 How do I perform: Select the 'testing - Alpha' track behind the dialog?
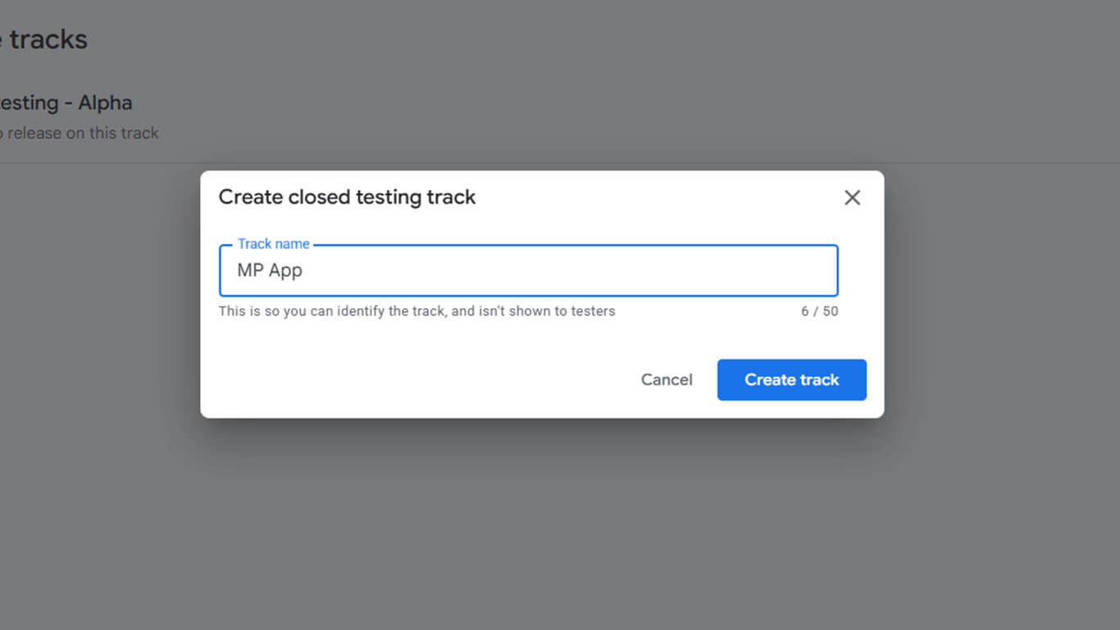point(66,103)
